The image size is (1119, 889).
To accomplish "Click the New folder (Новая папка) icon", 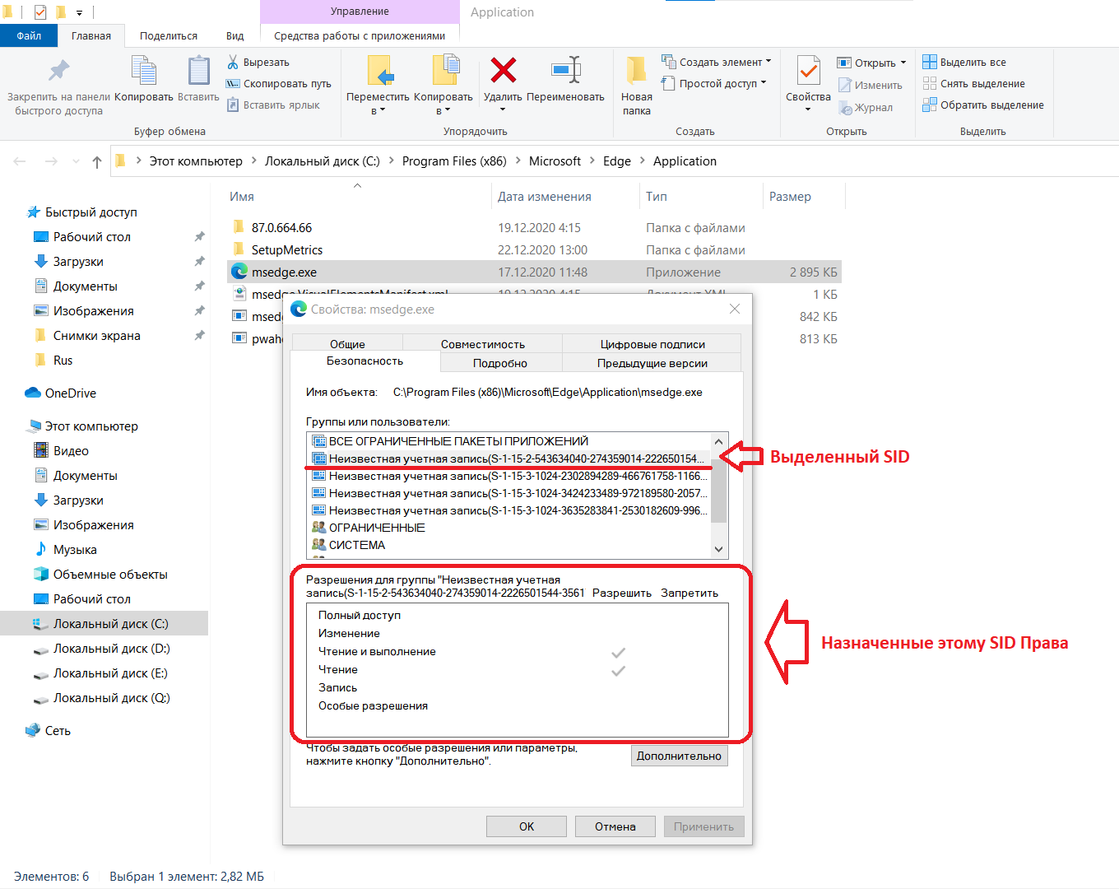I will 636,71.
